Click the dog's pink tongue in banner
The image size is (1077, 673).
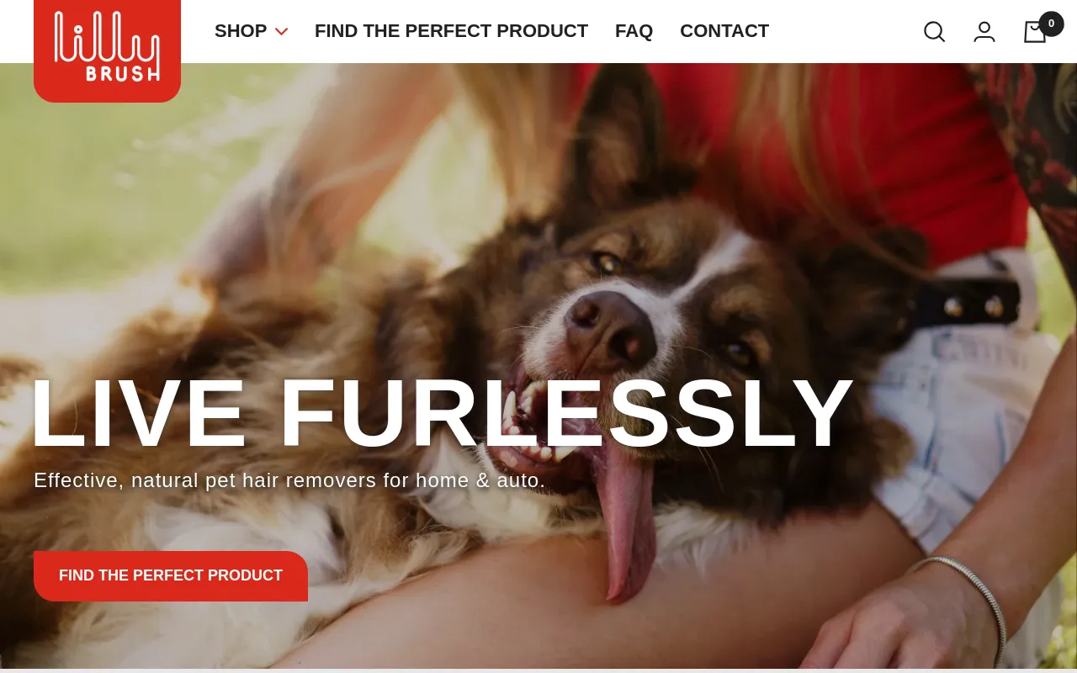tap(627, 522)
